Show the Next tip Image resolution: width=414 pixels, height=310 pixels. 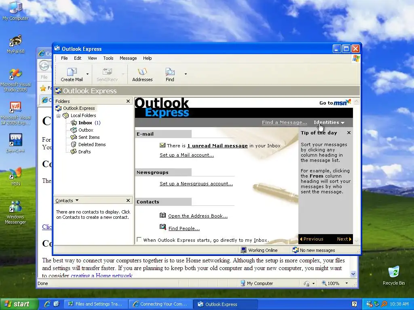[x=344, y=239]
